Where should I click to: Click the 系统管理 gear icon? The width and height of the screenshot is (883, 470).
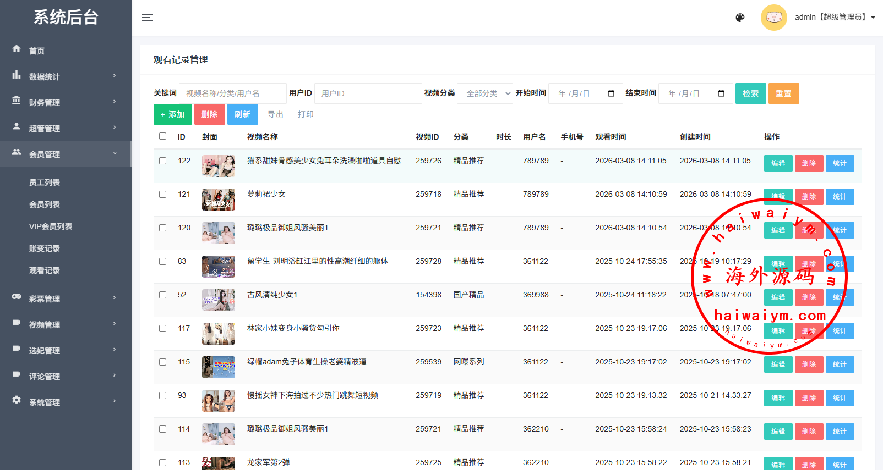pos(17,400)
